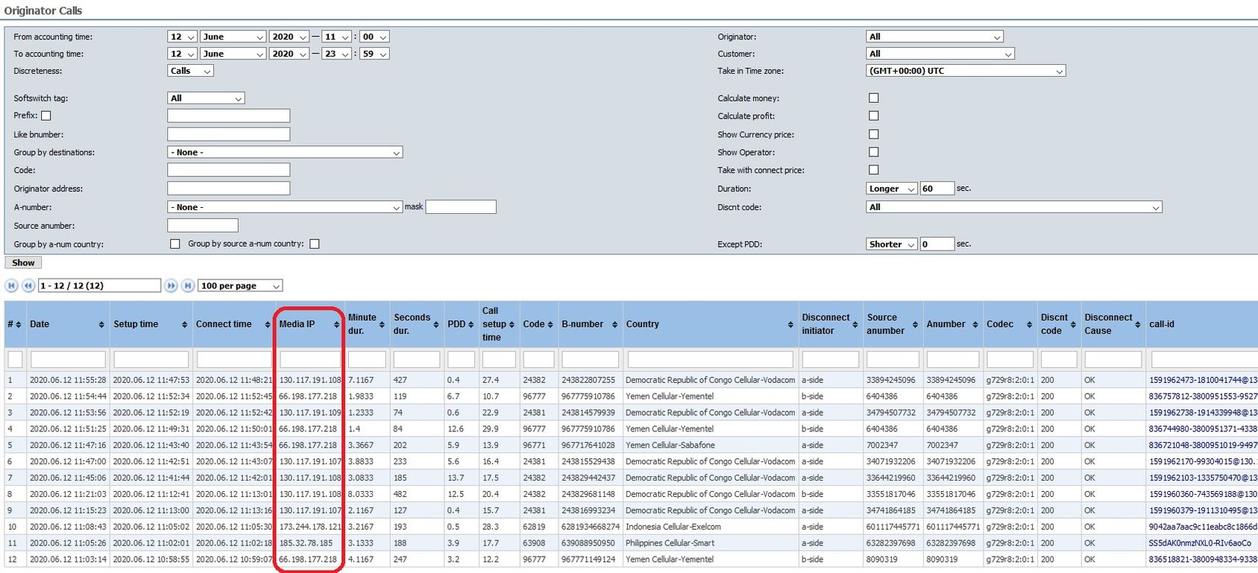Viewport: 1258px width, 573px height.
Task: Open call-id link 9042aa7aac9c11eabc8c1866d
Action: pos(1203,527)
